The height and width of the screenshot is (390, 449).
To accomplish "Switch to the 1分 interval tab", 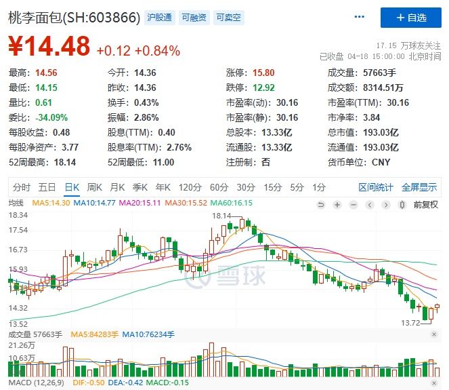I will pyautogui.click(x=319, y=188).
